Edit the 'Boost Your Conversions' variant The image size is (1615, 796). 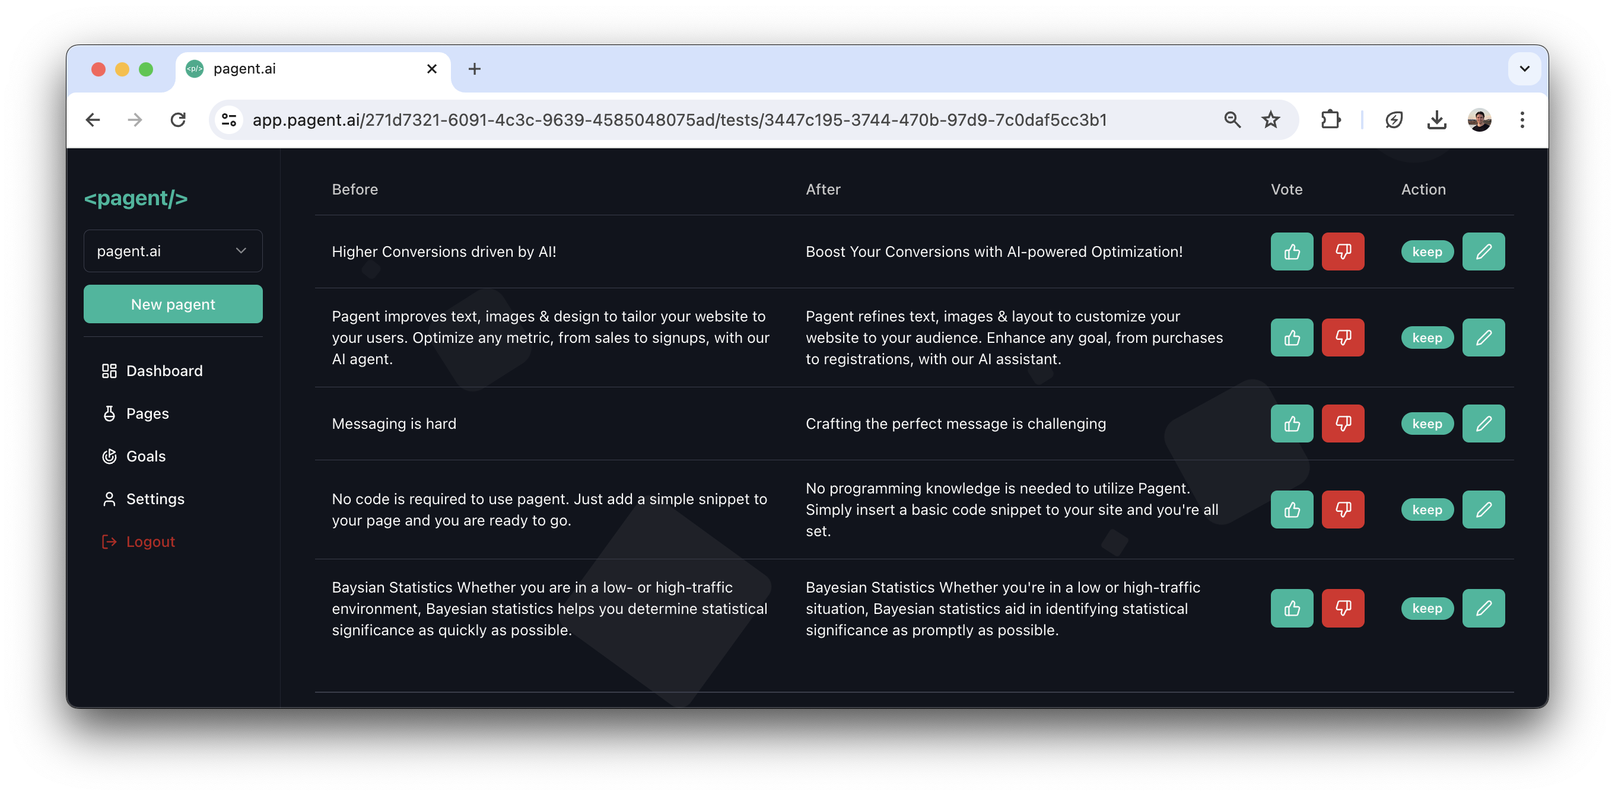(x=1483, y=251)
